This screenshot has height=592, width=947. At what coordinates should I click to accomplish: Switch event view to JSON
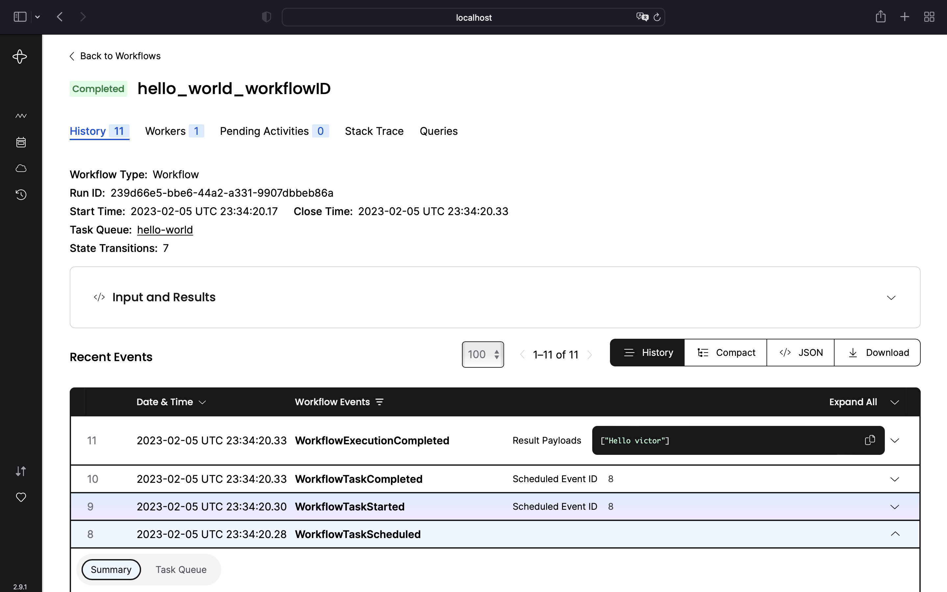(800, 352)
